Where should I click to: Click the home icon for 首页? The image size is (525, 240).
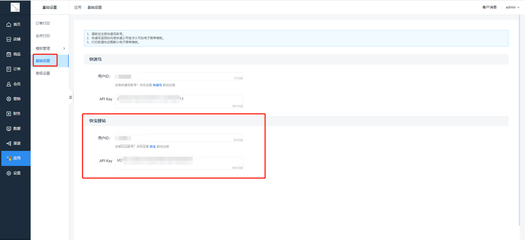tap(9, 25)
